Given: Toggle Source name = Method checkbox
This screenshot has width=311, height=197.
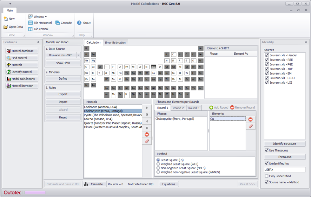Looking at the screenshot, I should [x=267, y=182].
